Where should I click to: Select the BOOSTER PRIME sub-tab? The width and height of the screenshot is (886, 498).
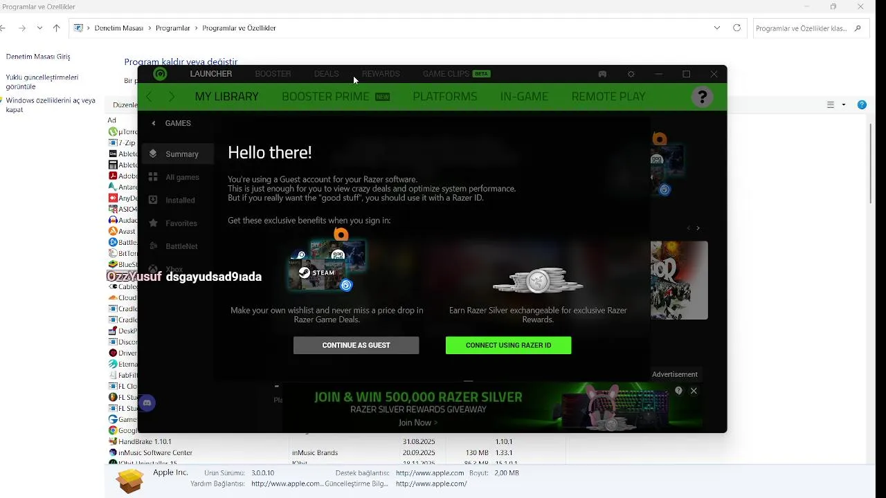click(x=336, y=97)
